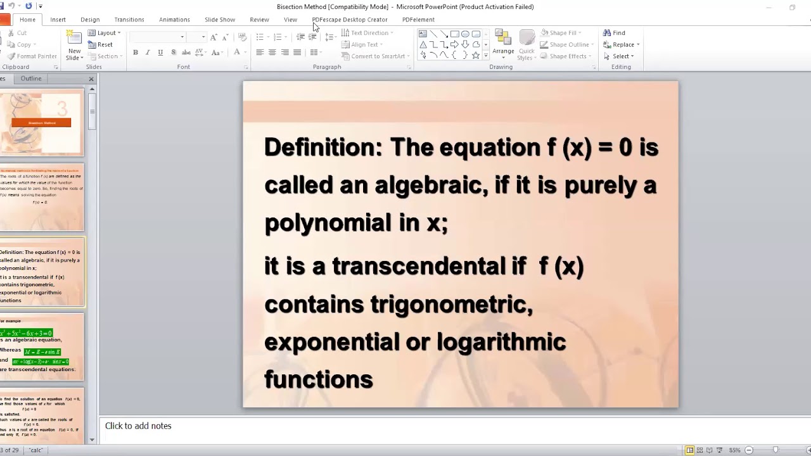Open the Review ribbon tab

(259, 20)
